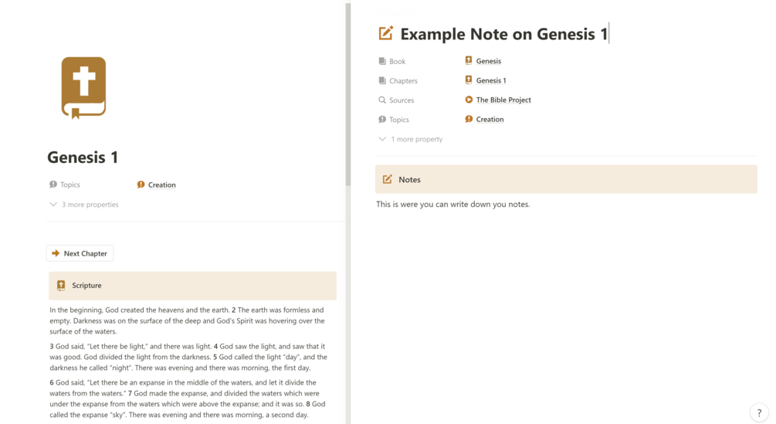Click the left pane vertical scrollbar
Viewport: 776px width, 424px height.
(348, 93)
